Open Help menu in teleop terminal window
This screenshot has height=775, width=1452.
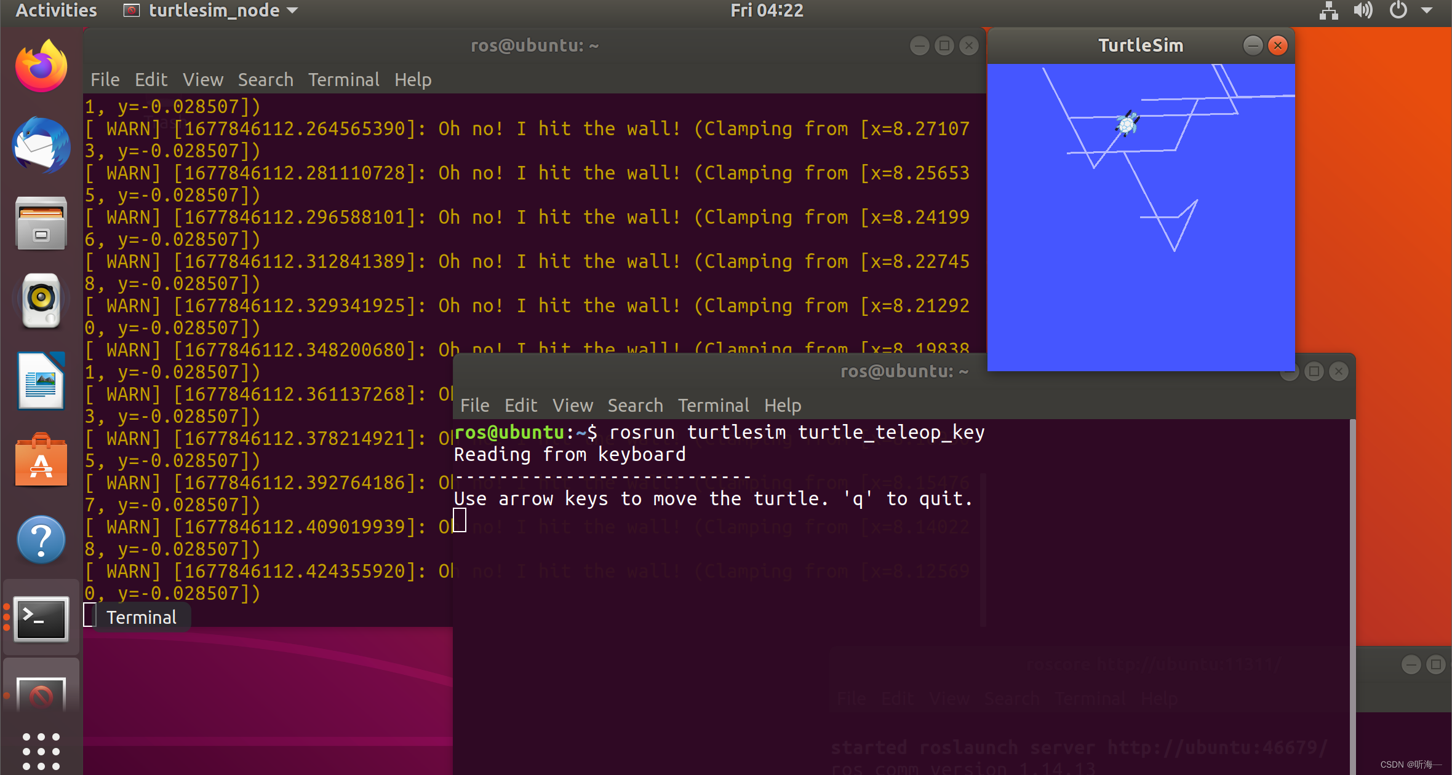tap(782, 406)
